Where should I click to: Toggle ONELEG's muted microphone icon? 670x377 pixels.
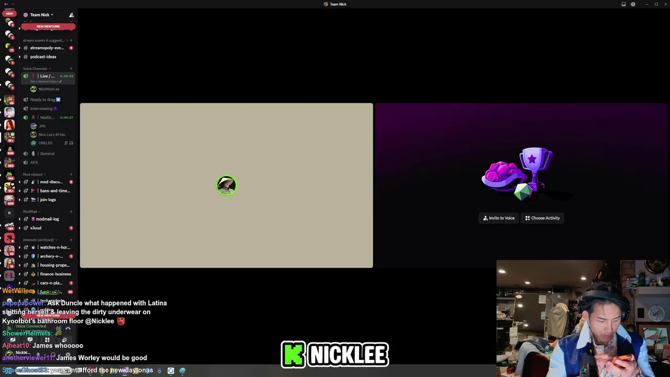(x=66, y=143)
